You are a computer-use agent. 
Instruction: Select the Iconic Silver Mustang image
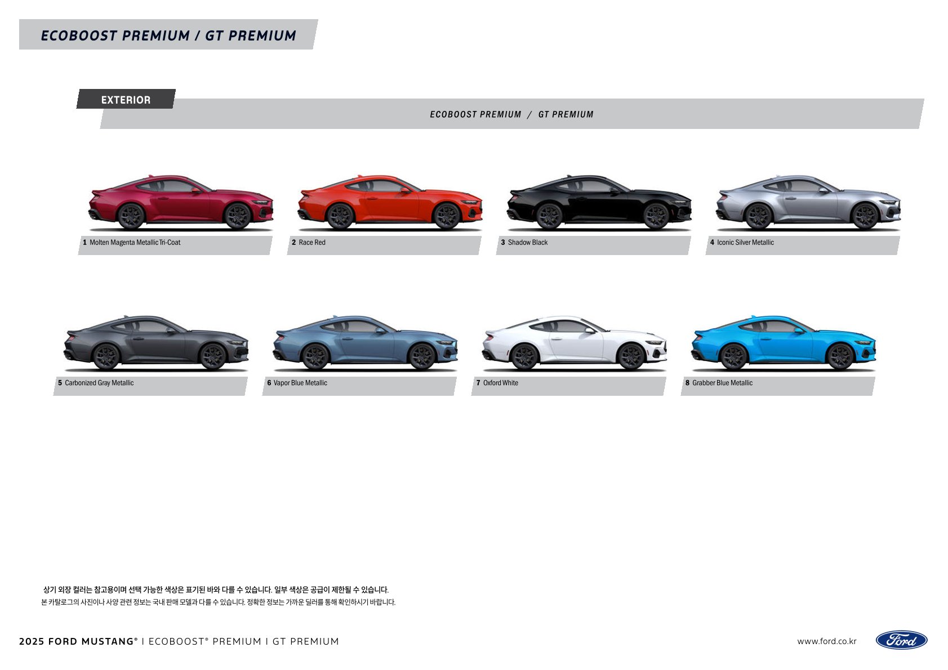(808, 202)
